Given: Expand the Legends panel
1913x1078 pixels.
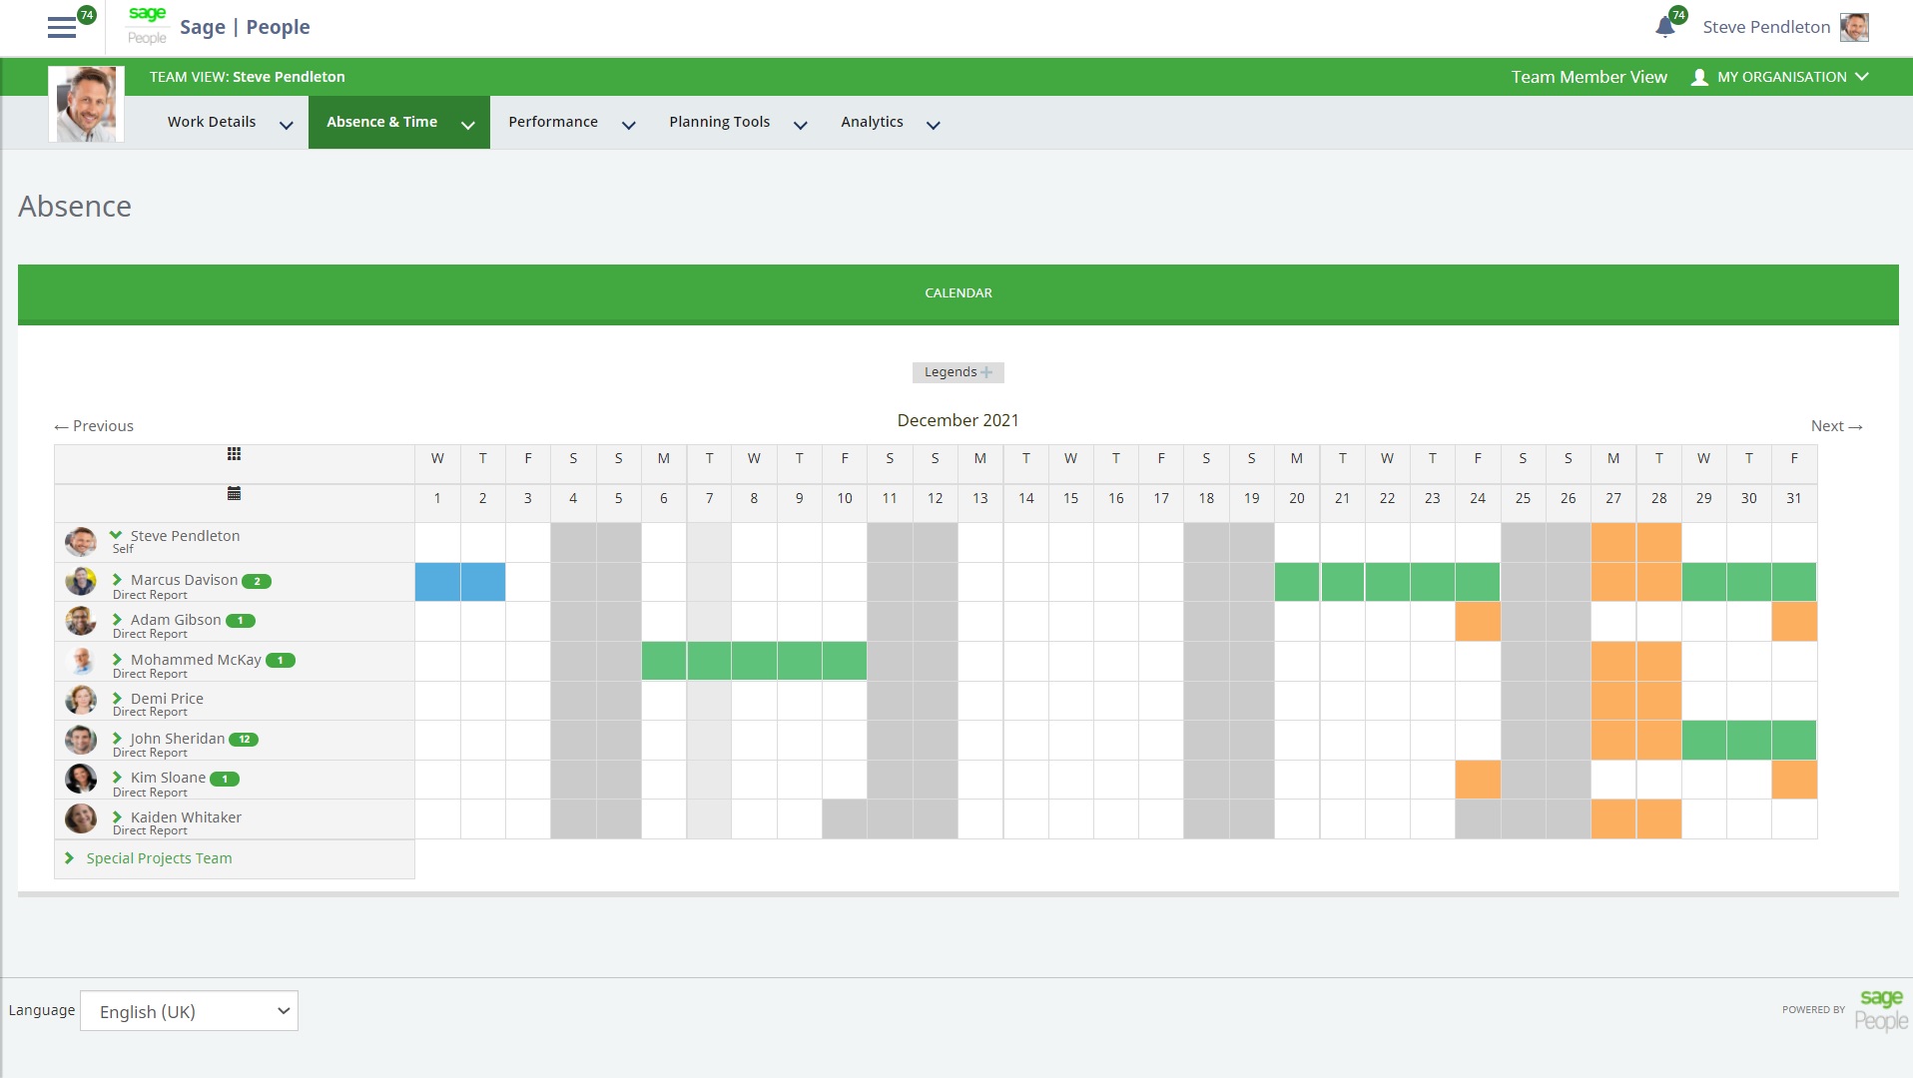Looking at the screenshot, I should [957, 372].
